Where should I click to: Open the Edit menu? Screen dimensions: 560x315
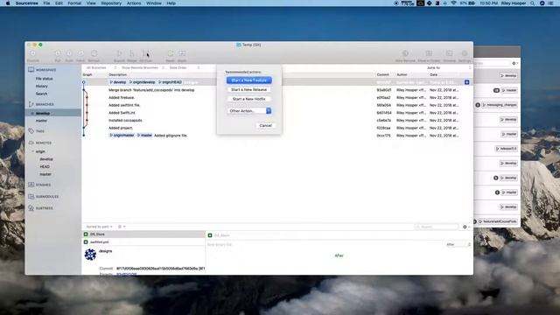click(59, 3)
